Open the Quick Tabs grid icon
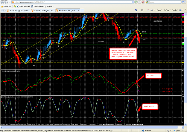 coord(2,10)
